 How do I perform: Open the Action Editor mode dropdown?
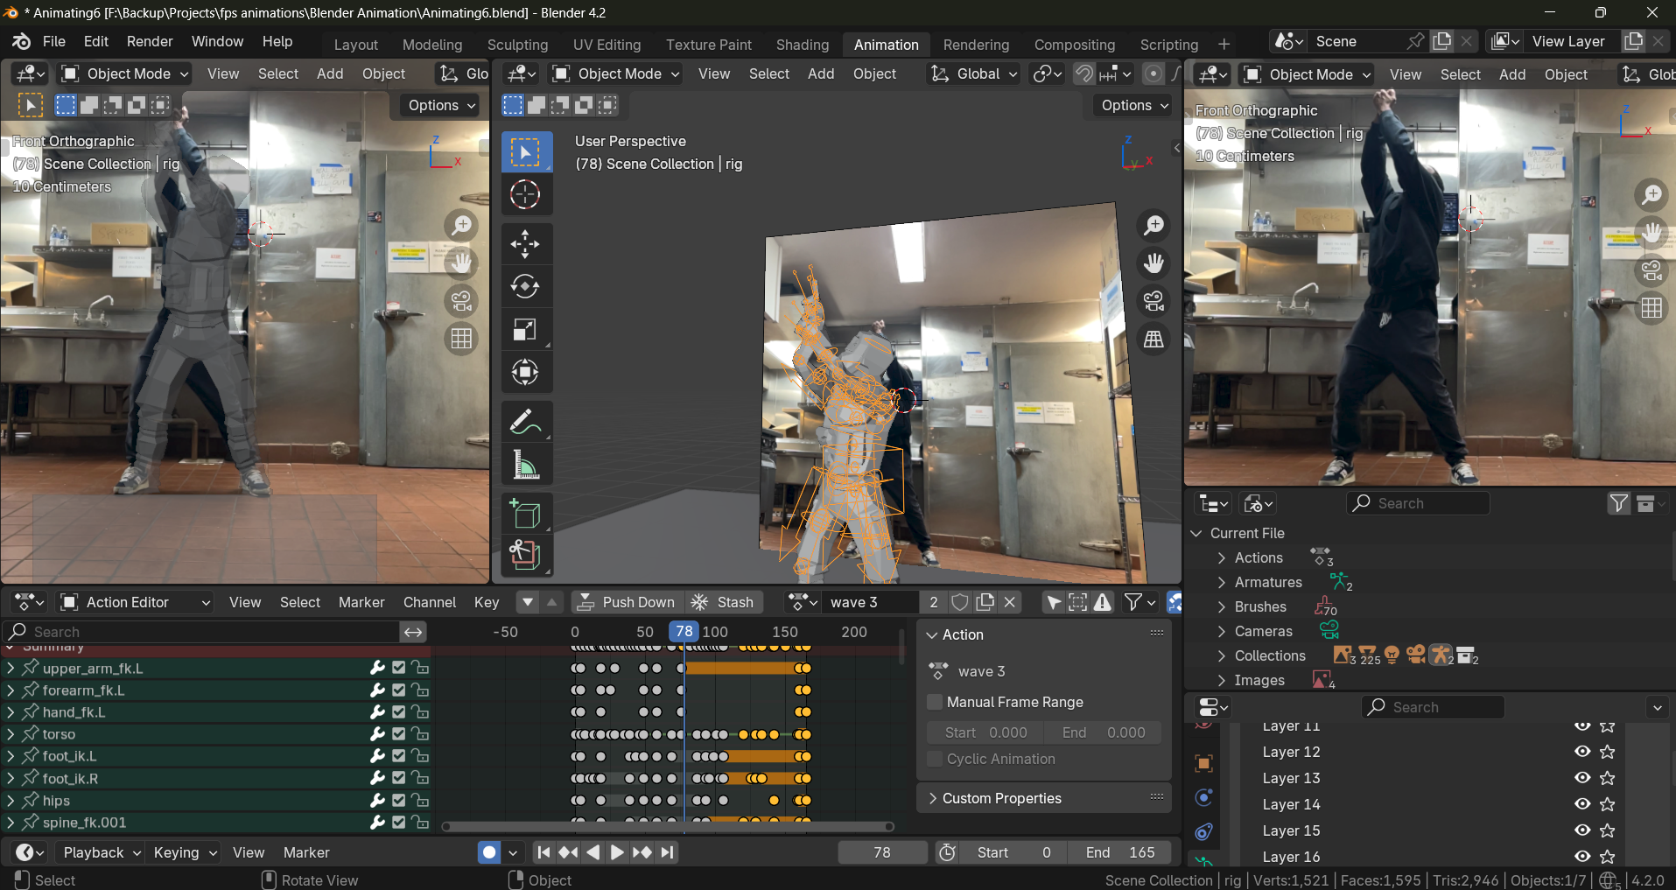pos(135,602)
